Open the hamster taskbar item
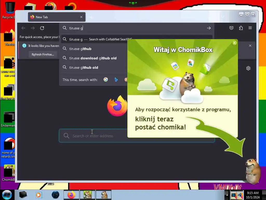Screen dimensions: 266x200 pyautogui.click(x=104, y=195)
